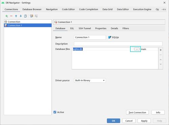Click the Info button
The image size is (169, 125).
158,112
